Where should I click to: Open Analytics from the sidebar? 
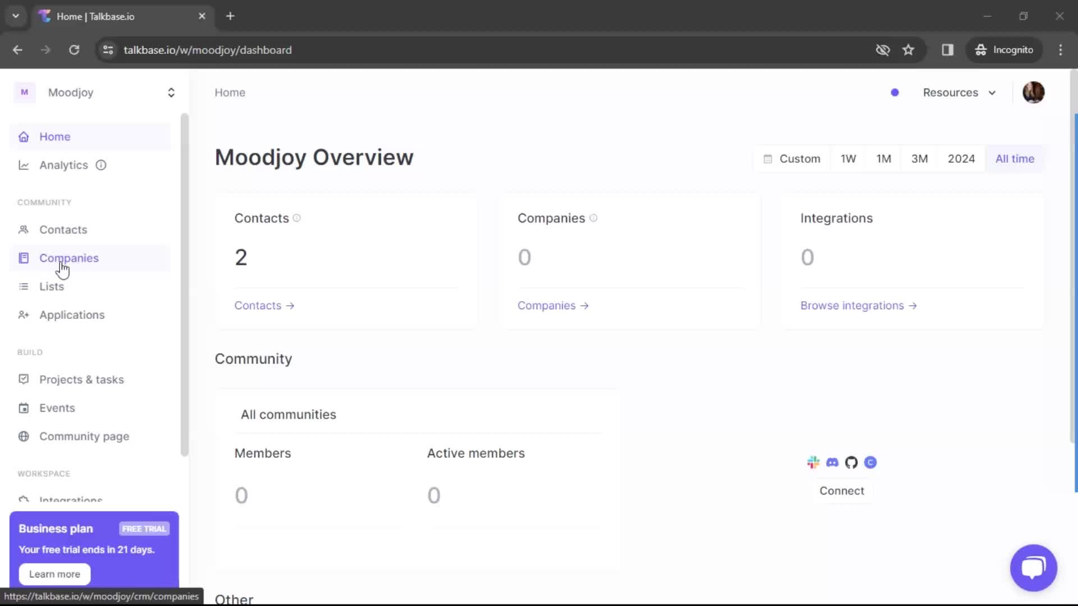pos(64,165)
